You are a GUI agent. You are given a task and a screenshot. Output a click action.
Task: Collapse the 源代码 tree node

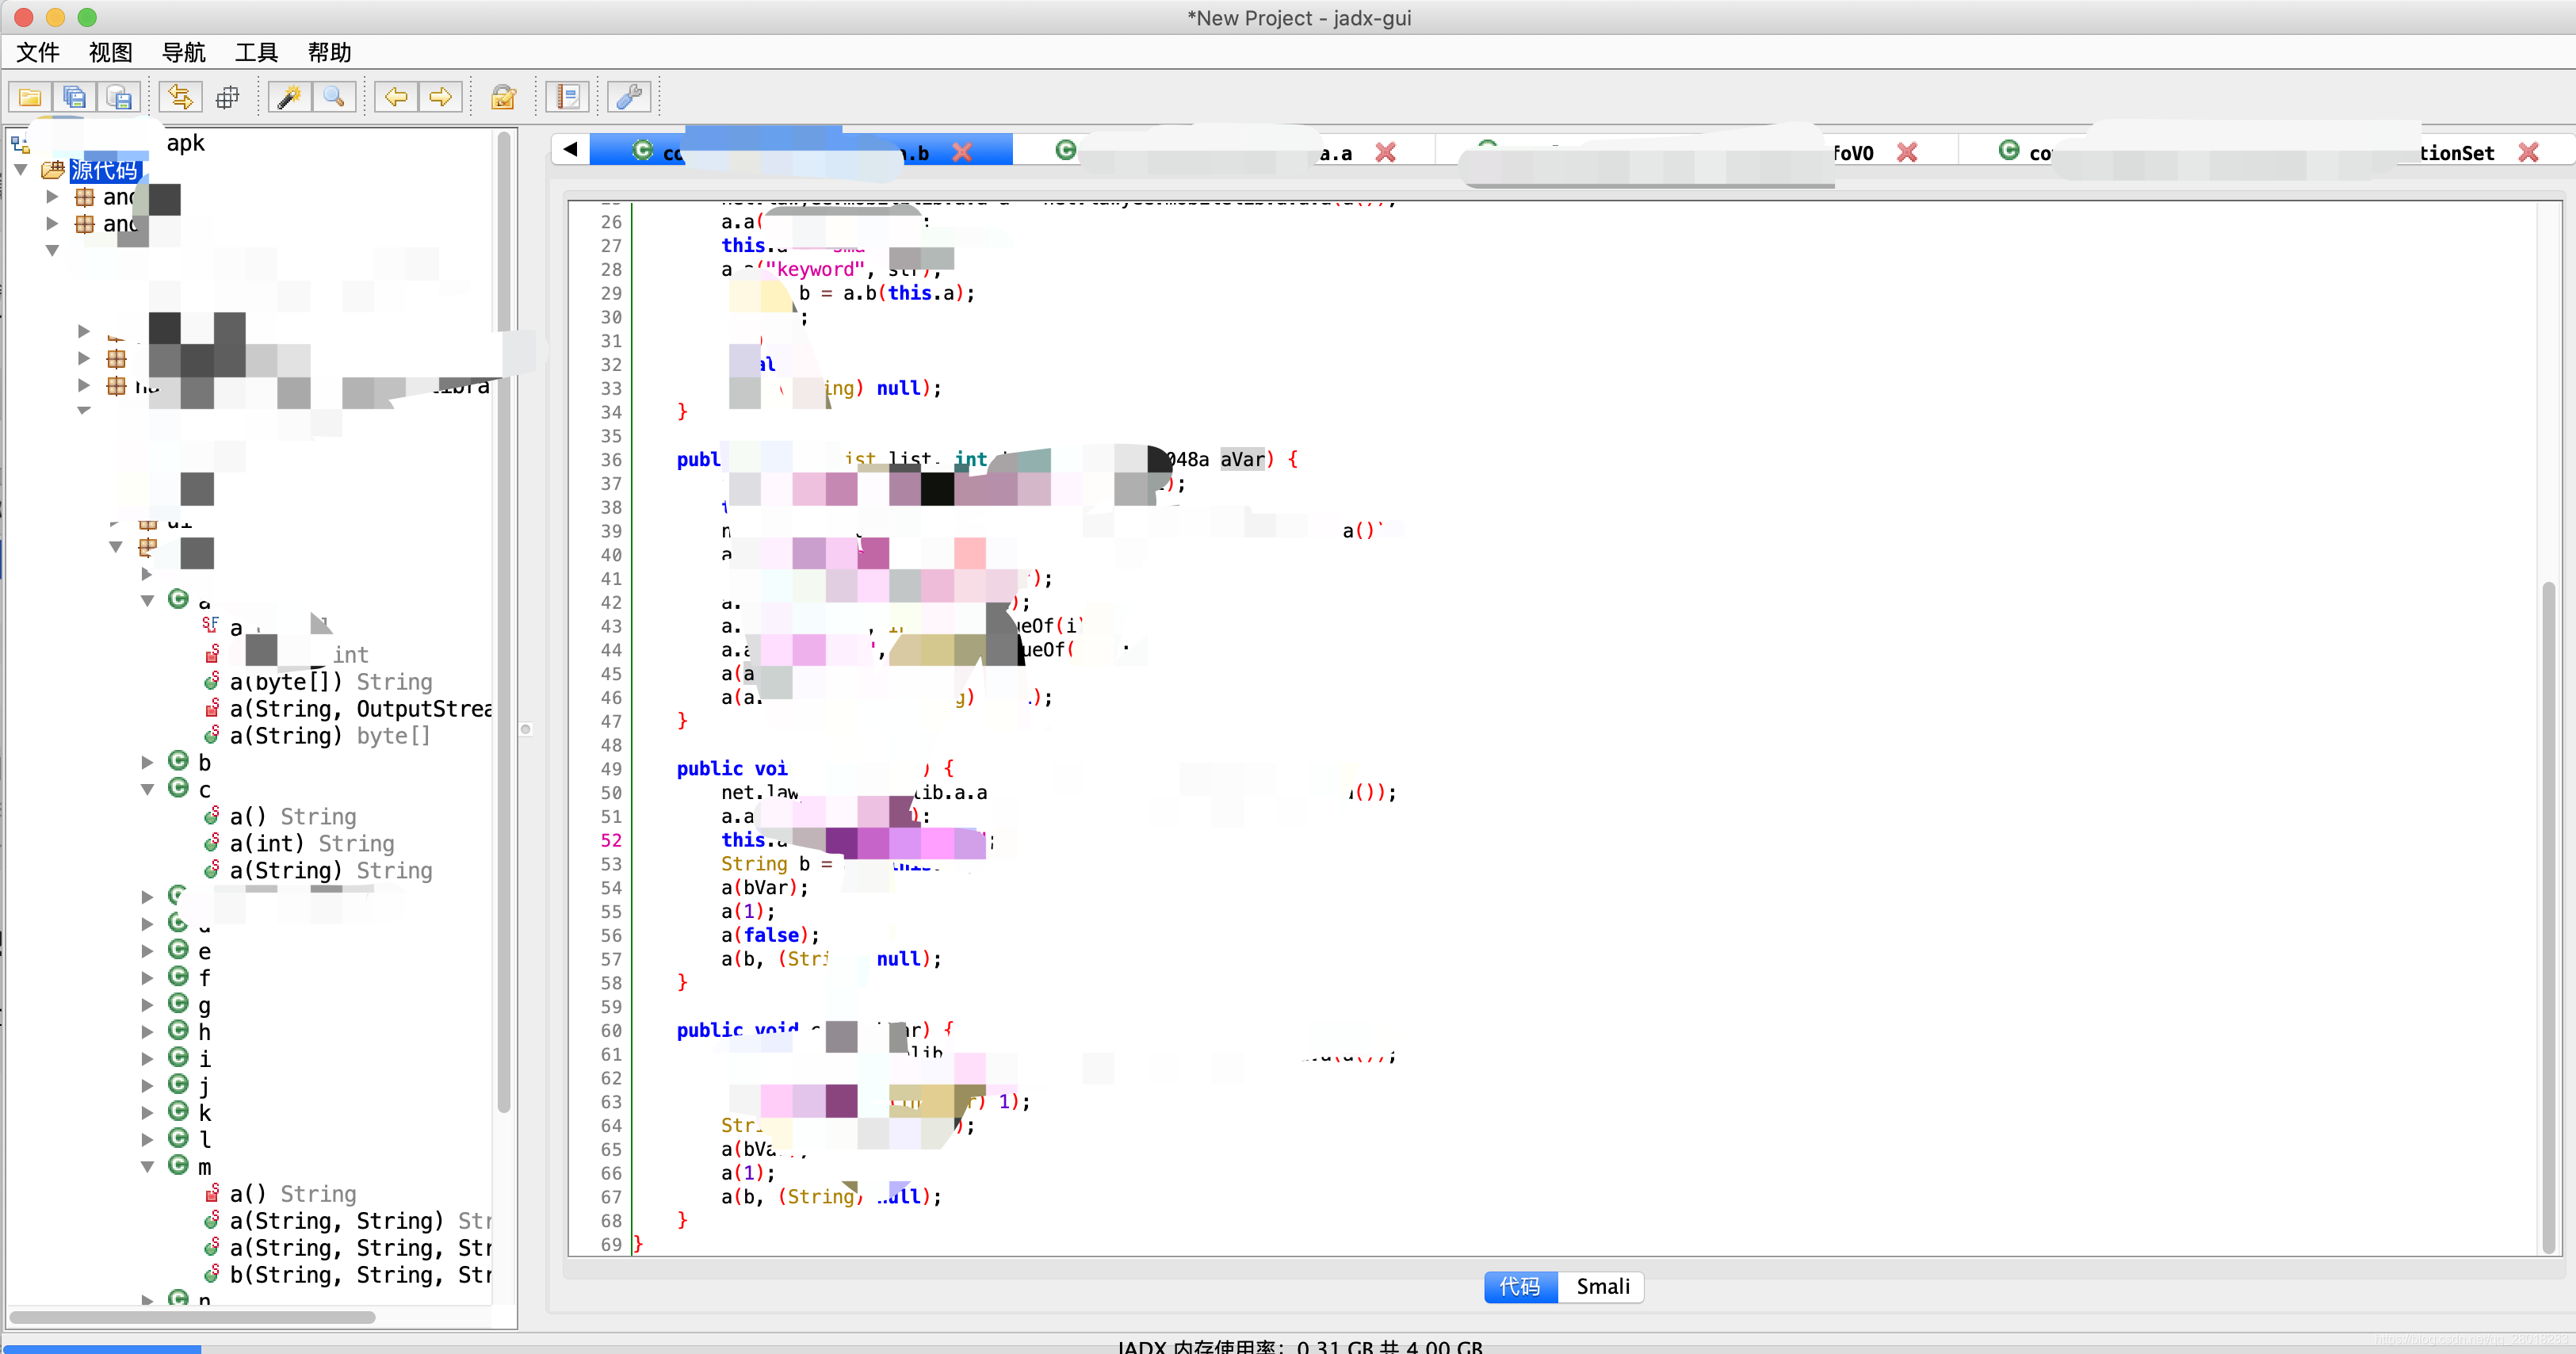click(20, 170)
